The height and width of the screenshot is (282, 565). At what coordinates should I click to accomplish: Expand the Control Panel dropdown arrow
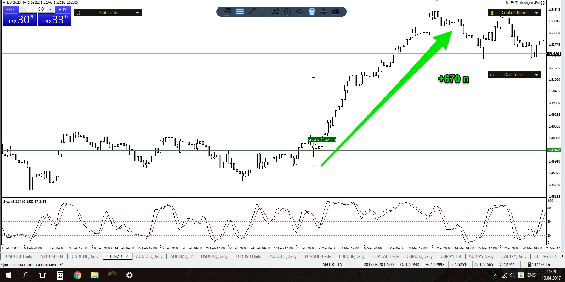pyautogui.click(x=537, y=13)
